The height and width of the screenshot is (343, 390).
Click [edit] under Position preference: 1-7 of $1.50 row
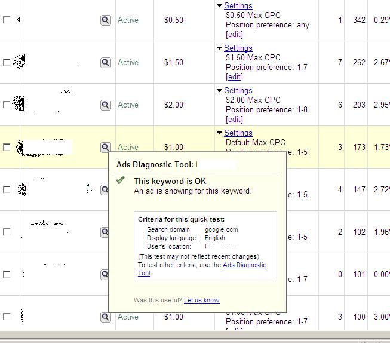[x=234, y=76]
